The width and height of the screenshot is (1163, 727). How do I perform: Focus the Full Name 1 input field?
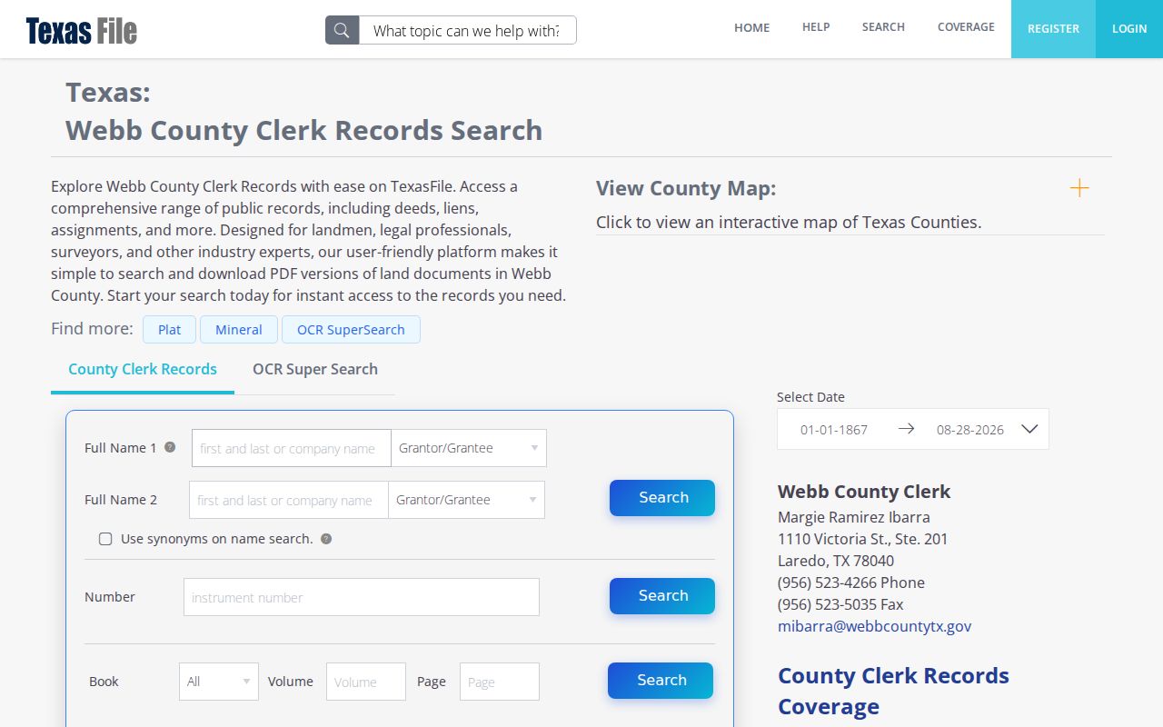[x=292, y=448]
